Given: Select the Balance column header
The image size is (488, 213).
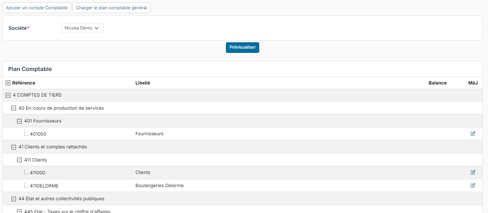Looking at the screenshot, I should pyautogui.click(x=438, y=83).
